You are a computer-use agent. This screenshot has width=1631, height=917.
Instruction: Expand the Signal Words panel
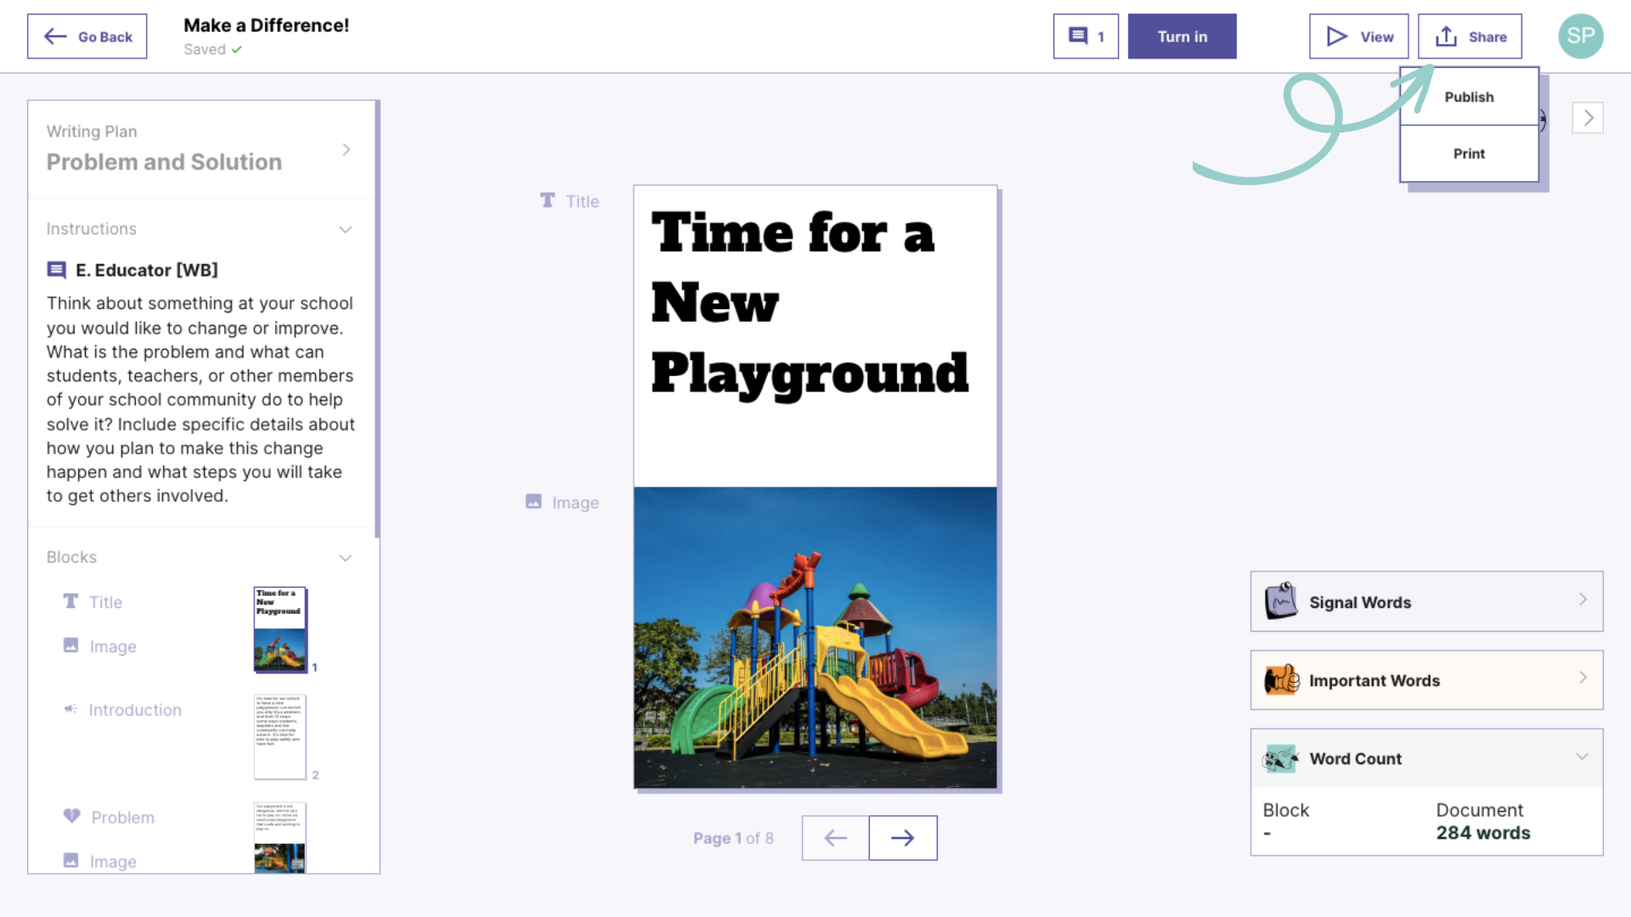point(1582,599)
